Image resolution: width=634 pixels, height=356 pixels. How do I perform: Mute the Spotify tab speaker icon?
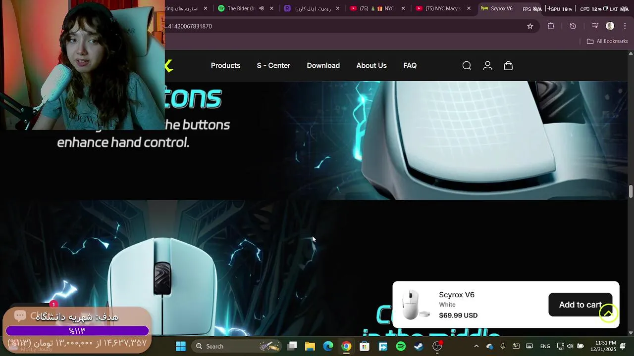[x=262, y=8]
